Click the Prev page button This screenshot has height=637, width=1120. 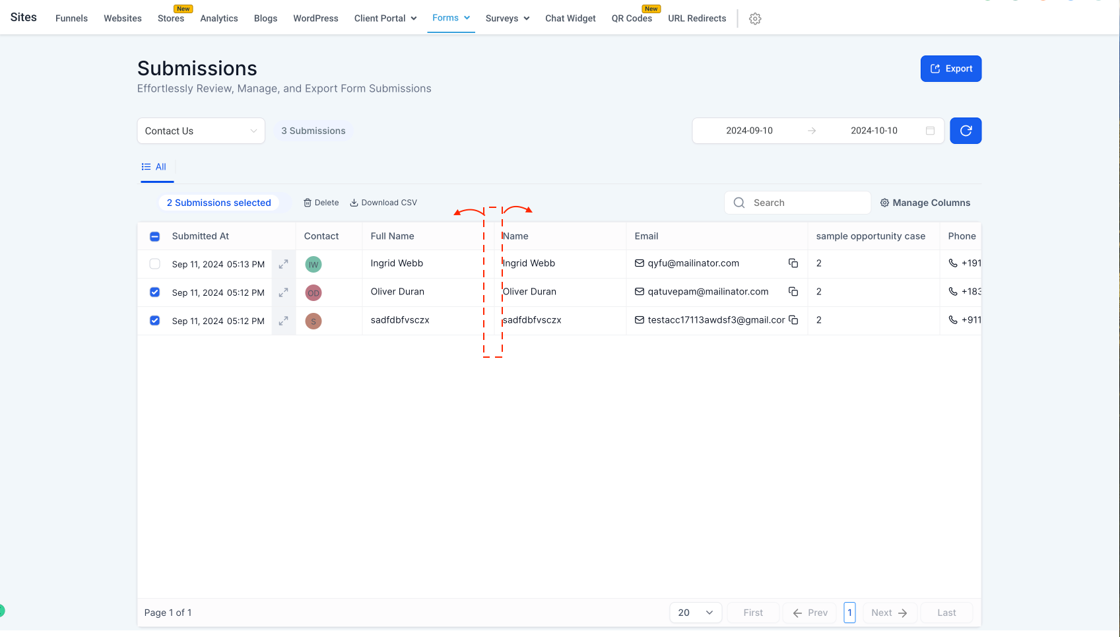coord(810,613)
